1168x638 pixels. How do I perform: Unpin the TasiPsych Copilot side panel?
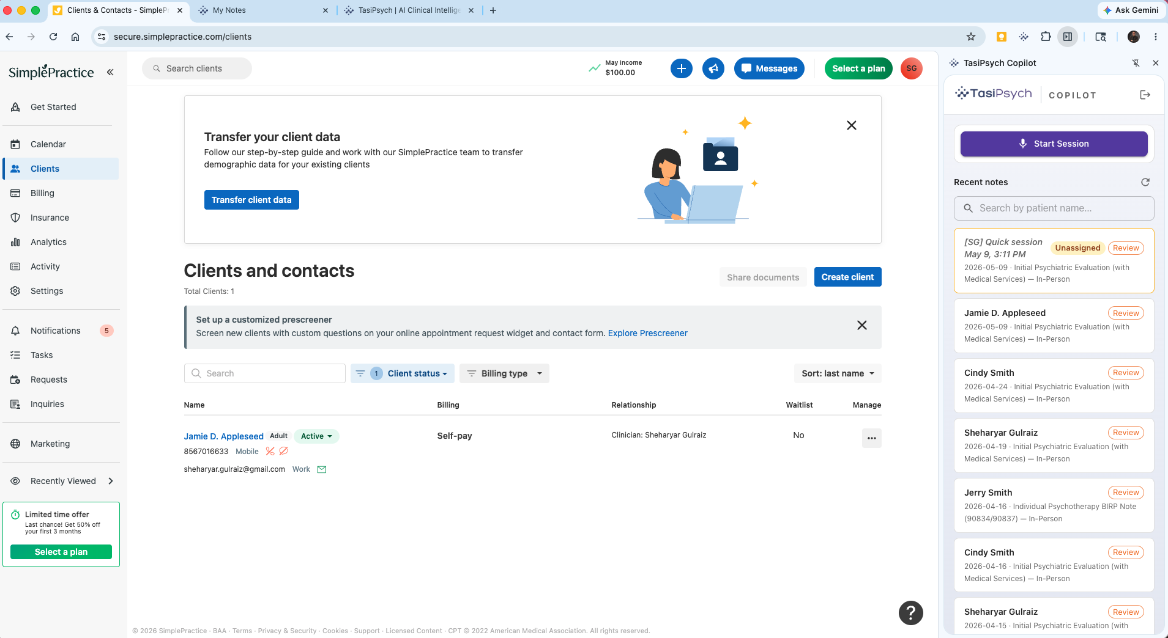(1136, 63)
